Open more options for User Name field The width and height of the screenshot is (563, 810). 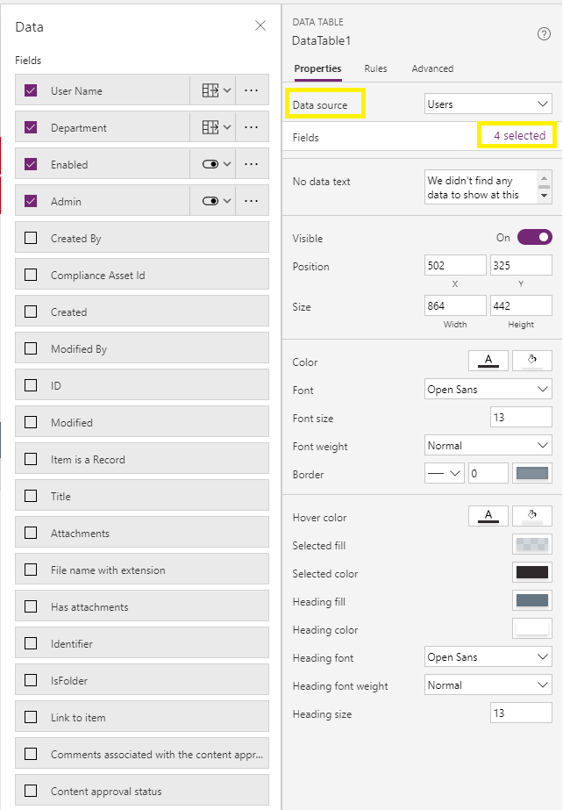252,90
